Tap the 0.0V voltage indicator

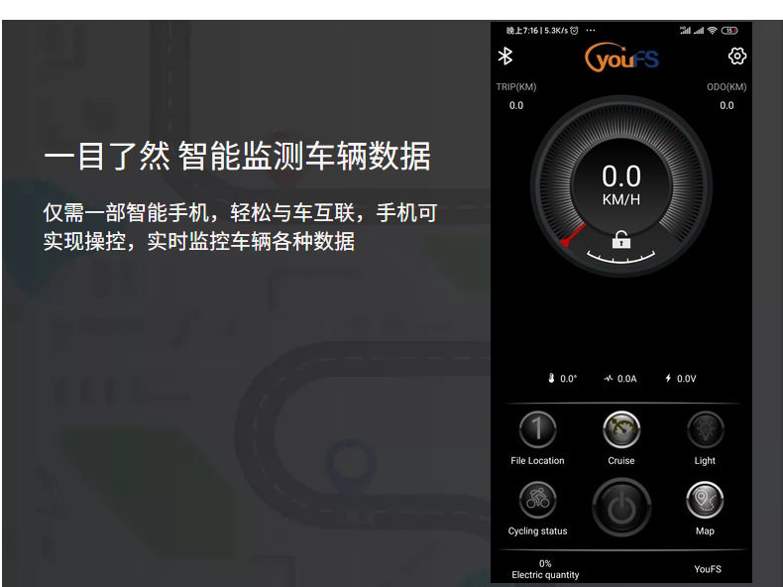[x=680, y=379]
